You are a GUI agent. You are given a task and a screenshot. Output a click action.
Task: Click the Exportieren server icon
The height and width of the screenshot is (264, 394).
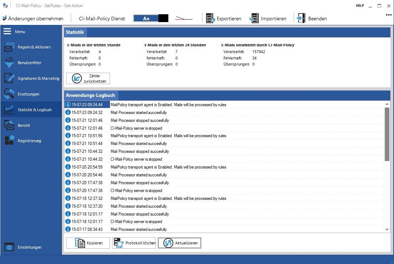pos(210,19)
